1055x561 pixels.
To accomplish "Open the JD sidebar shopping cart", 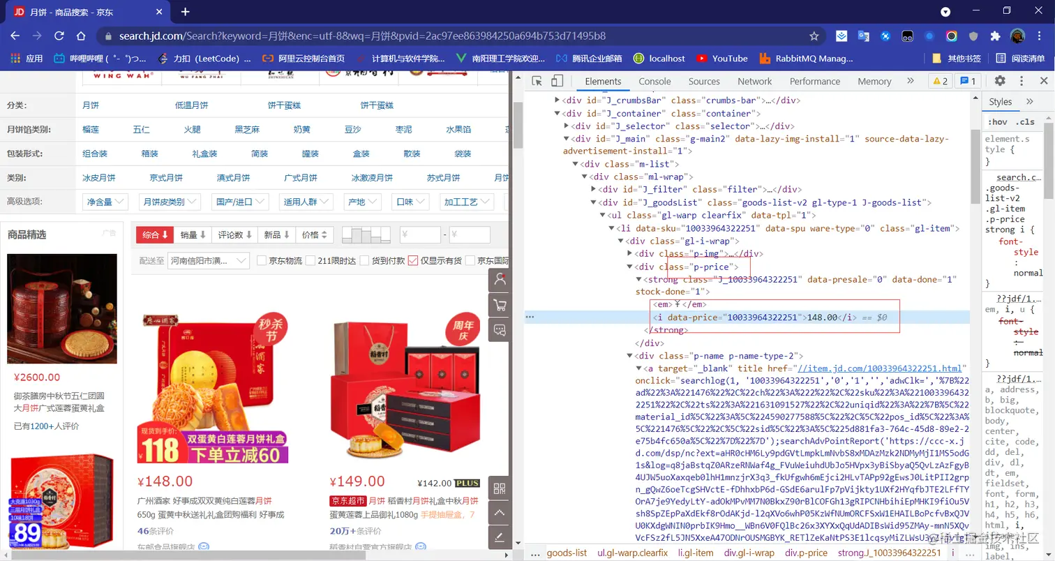I will click(500, 305).
